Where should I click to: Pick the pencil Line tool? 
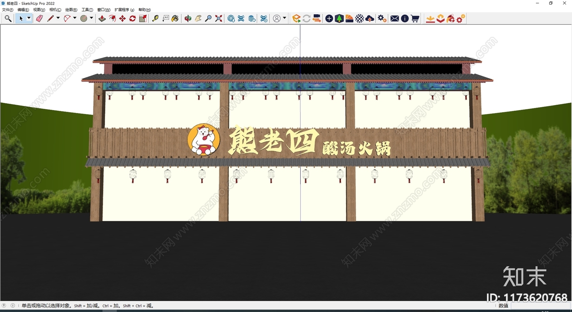pyautogui.click(x=50, y=19)
